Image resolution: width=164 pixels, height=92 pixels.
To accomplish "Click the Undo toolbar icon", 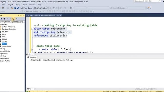I will (x=60, y=8).
